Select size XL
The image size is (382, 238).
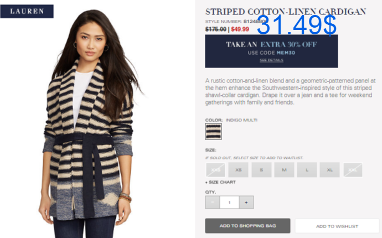[329, 170]
